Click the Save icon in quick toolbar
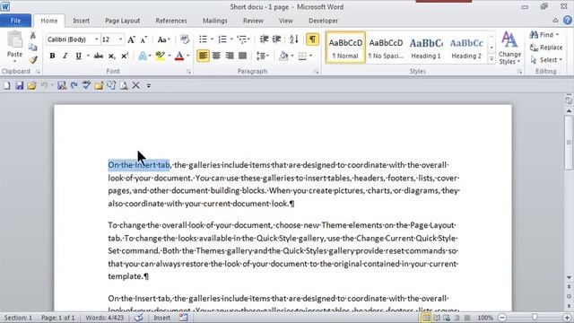This screenshot has width=574, height=323. click(20, 86)
